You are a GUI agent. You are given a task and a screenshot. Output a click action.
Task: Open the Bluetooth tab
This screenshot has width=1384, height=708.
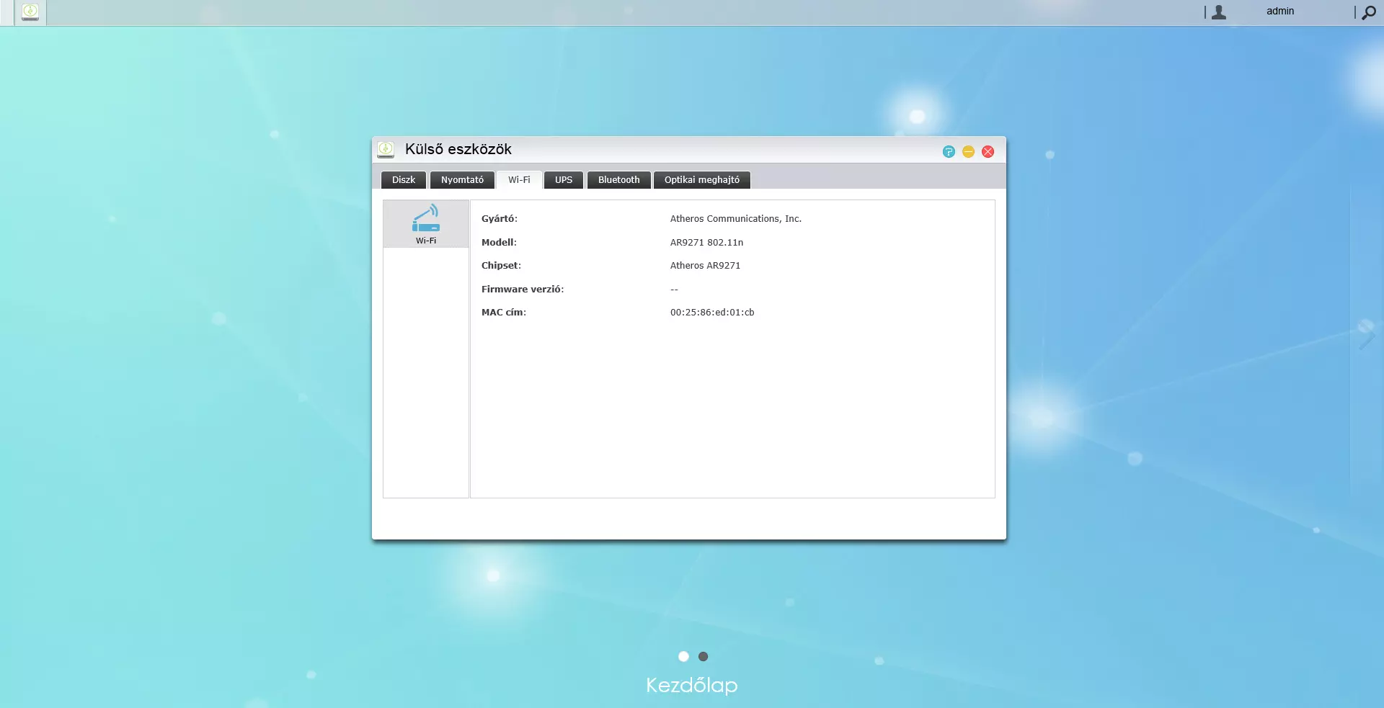[x=618, y=180]
